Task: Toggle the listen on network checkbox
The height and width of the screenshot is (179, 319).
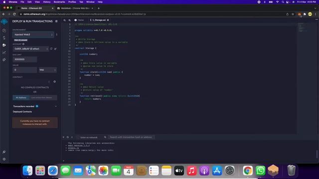Action: pos(78,137)
